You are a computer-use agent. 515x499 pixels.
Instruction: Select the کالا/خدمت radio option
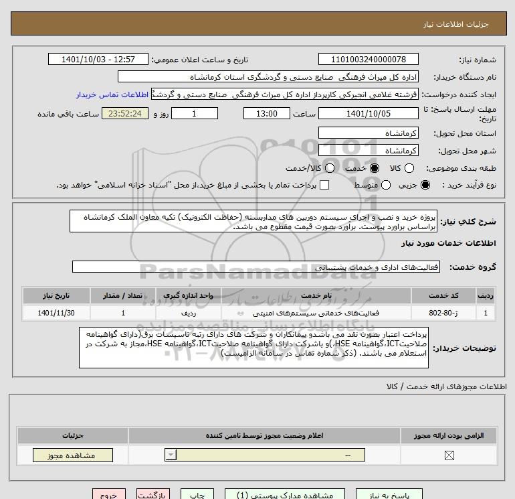click(330, 168)
